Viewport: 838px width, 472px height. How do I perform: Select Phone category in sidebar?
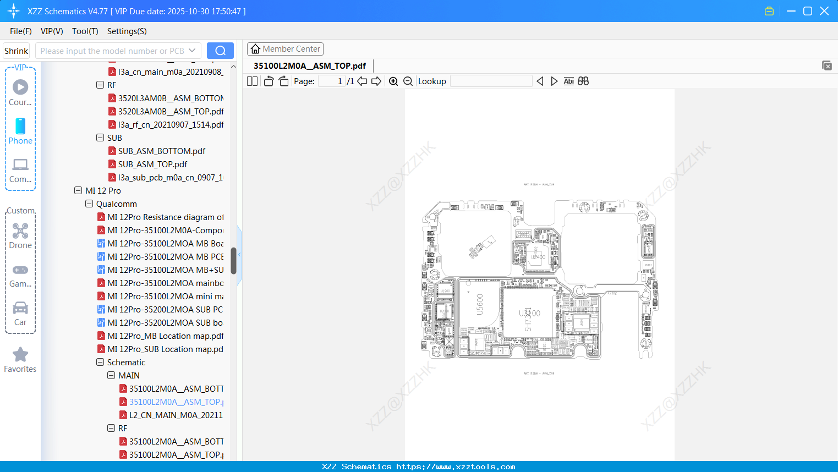[20, 131]
